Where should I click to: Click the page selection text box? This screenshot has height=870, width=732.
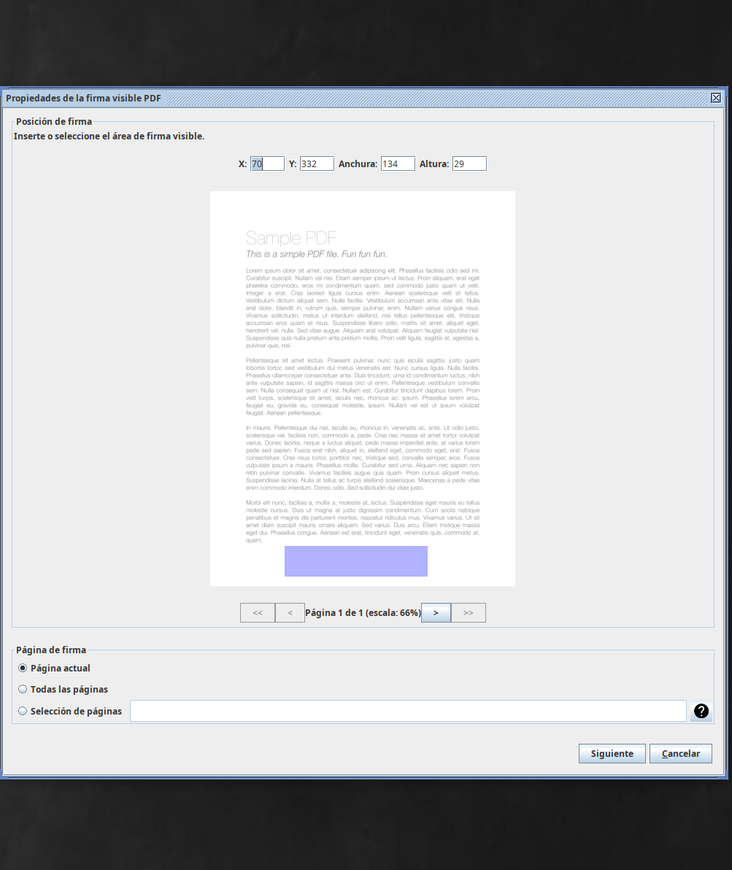coord(408,711)
